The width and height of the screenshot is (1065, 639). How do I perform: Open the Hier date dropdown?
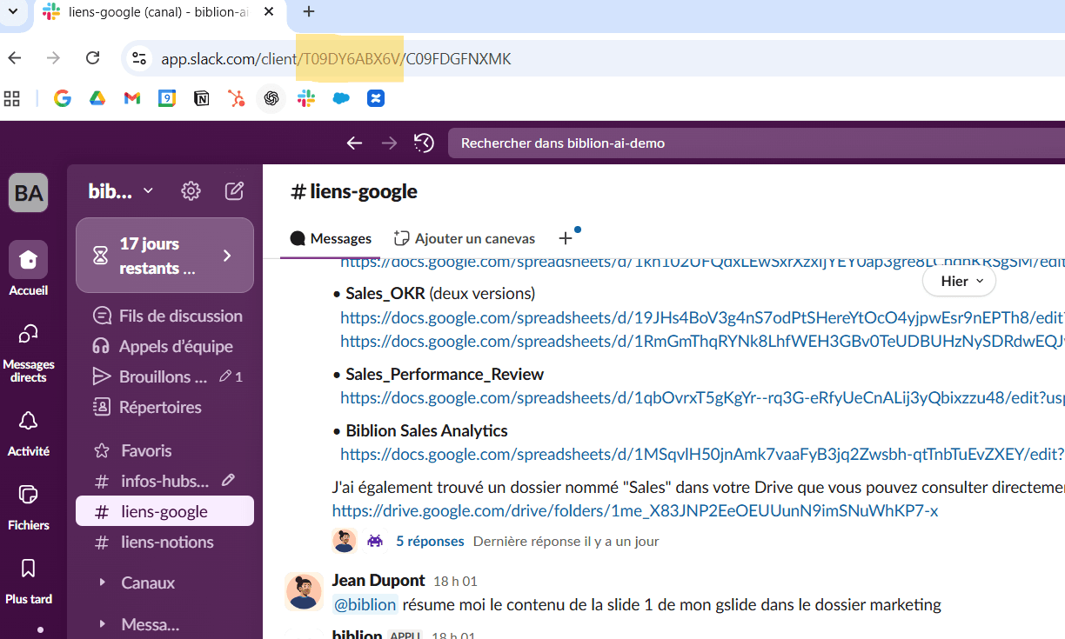tap(959, 281)
